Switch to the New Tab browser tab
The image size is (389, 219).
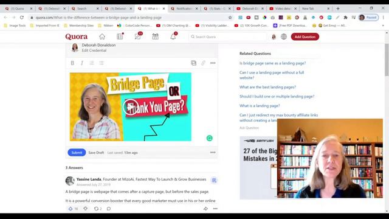pyautogui.click(x=315, y=9)
